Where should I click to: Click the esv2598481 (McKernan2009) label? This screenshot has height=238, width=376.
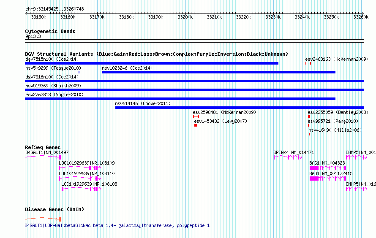click(x=224, y=112)
